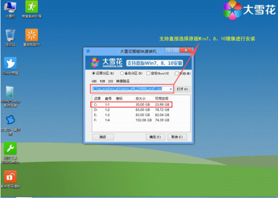Open the Recycle Bin (回收站) icon
This screenshot has width=278, height=198.
pos(10,38)
